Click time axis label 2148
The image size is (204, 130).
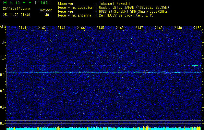coord(159,28)
